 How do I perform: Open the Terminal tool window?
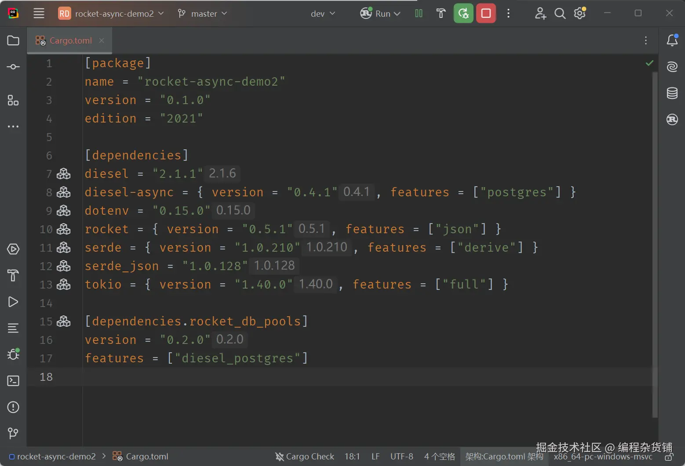pos(13,381)
